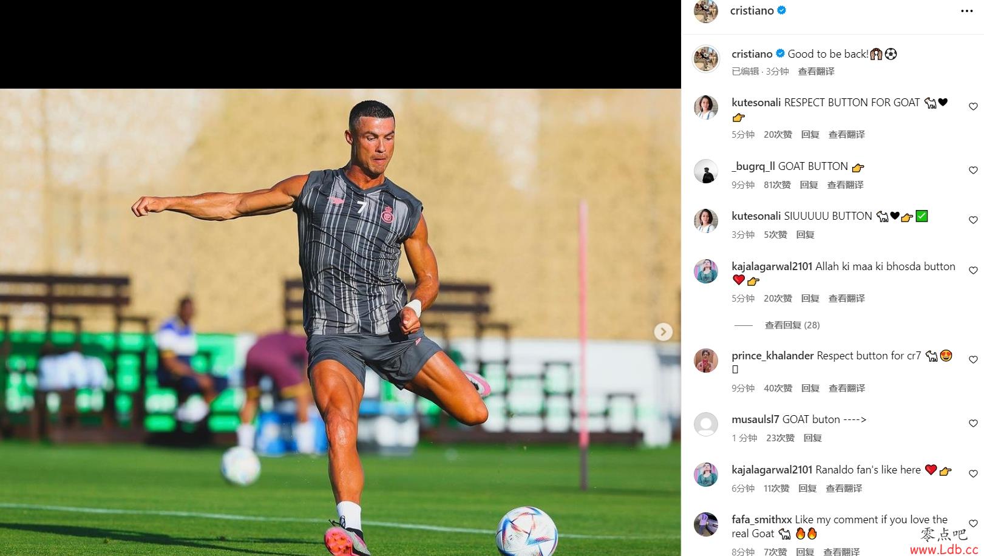Like _bugrq_ll's GOAT BUTTON comment
This screenshot has height=556, width=984.
973,171
